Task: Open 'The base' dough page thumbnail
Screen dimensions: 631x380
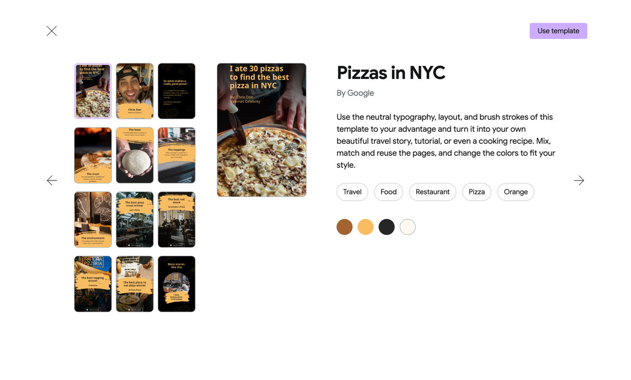Action: click(135, 155)
